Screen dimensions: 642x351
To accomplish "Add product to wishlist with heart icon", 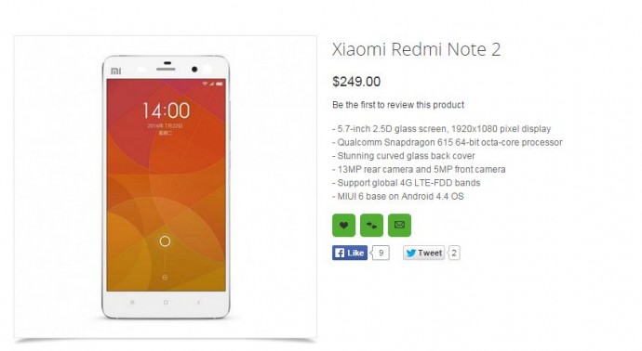I will tap(343, 225).
